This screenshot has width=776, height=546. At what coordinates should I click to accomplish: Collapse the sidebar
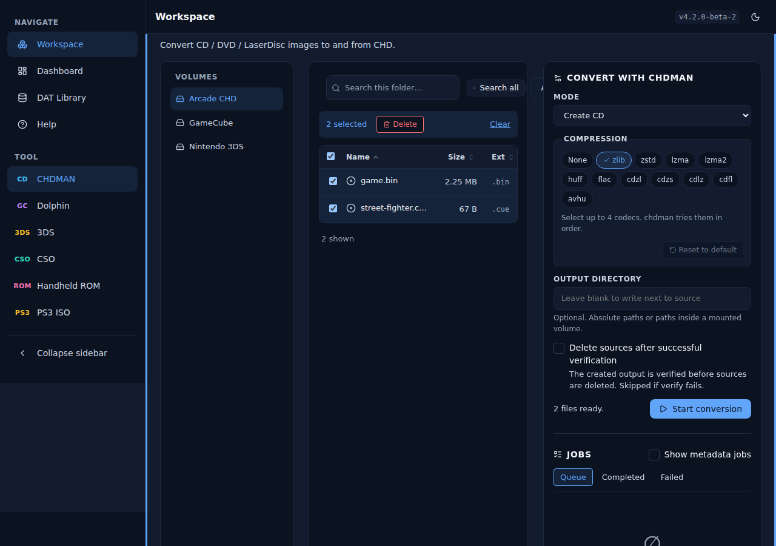[x=72, y=353]
